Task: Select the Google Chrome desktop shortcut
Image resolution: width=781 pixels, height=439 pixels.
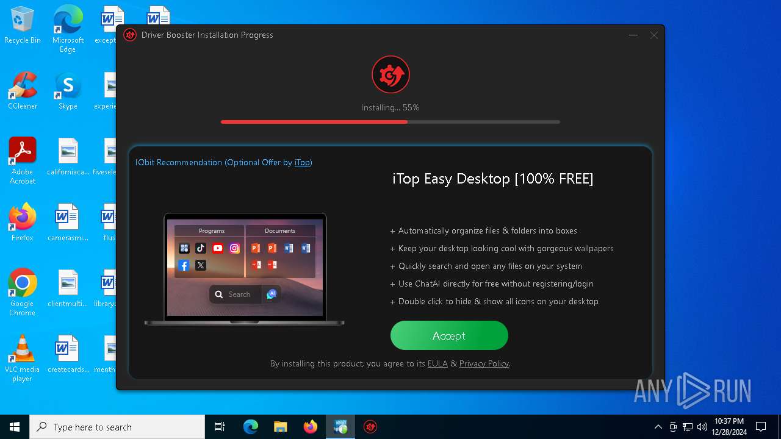Action: (23, 293)
